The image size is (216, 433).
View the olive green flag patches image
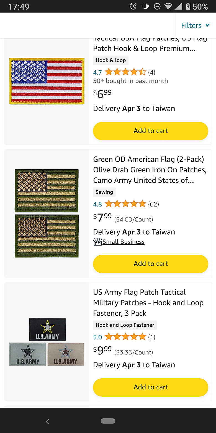(x=47, y=213)
